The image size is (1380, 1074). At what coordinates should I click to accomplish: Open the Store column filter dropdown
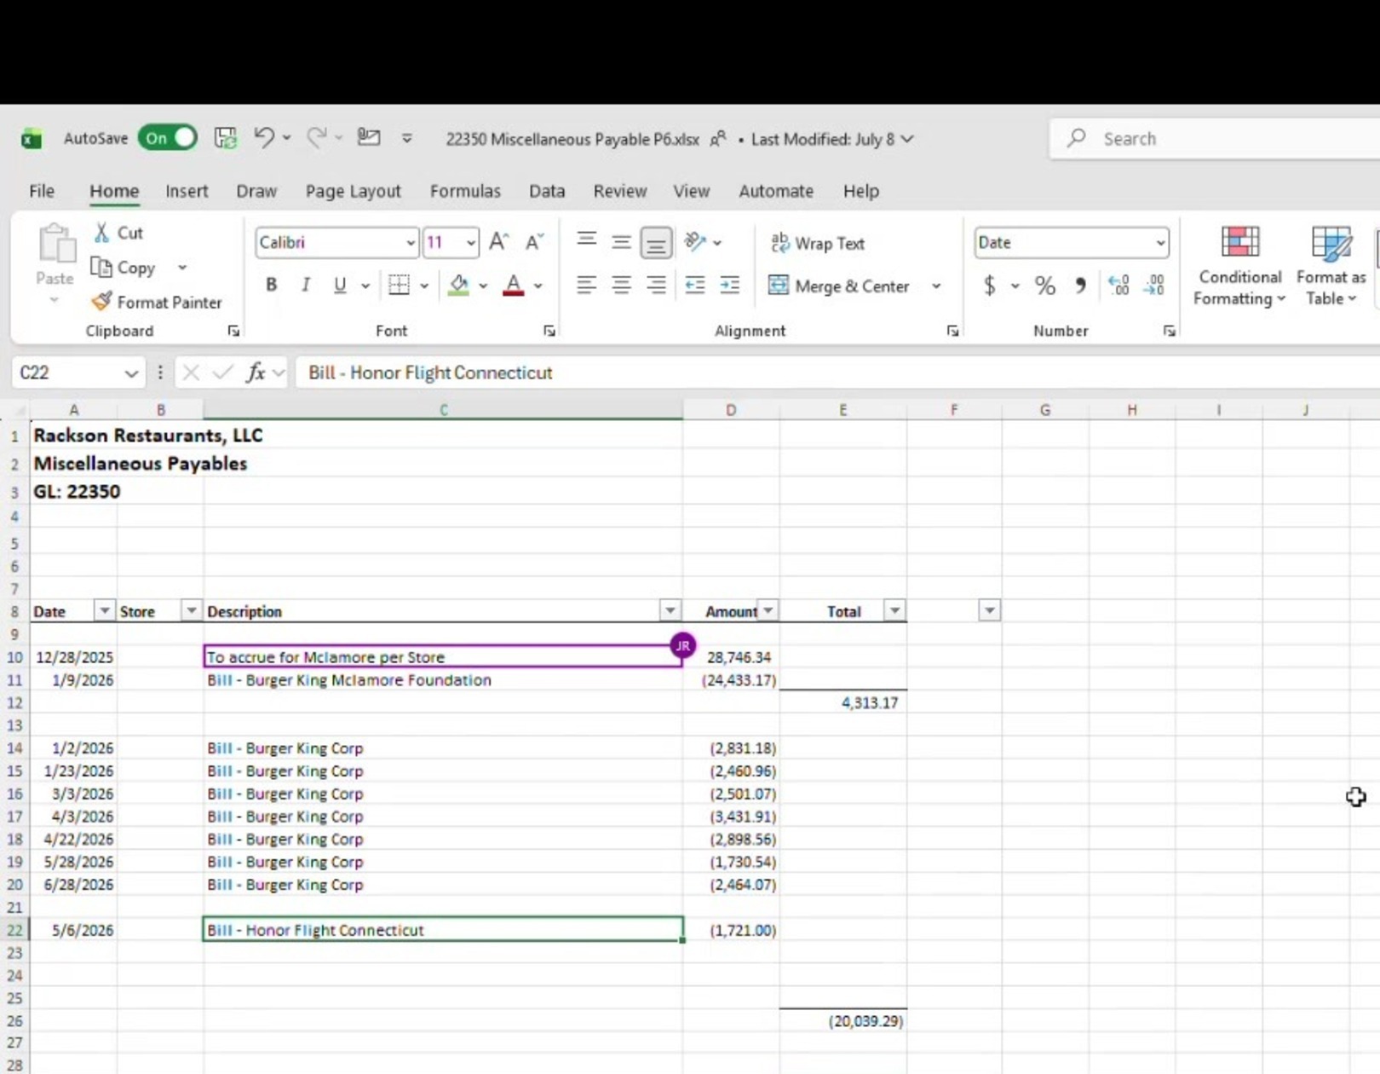click(x=191, y=611)
